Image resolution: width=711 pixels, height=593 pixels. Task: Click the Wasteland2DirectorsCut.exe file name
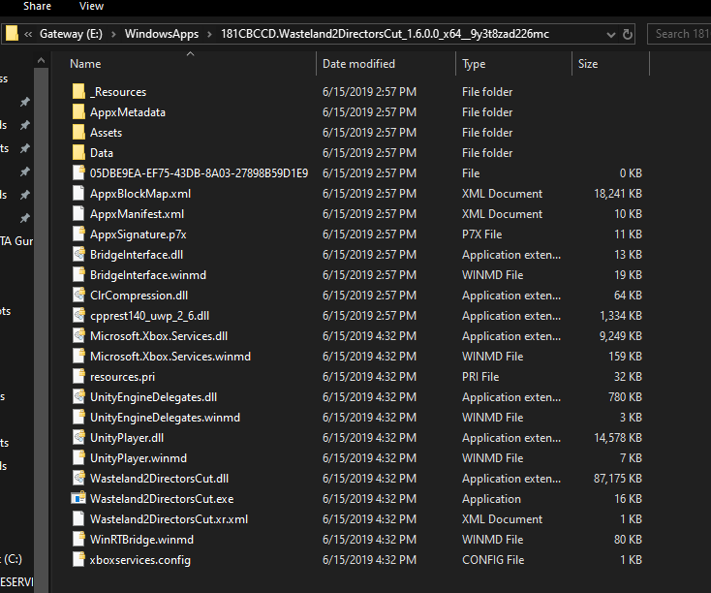[x=162, y=499]
